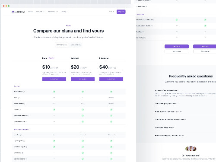This screenshot has height=162, width=216.
Task: Go to the Home nav item
Action: (31, 12)
